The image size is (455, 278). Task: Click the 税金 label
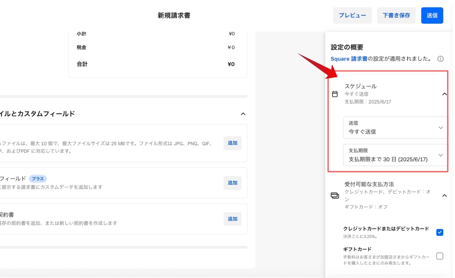point(81,47)
